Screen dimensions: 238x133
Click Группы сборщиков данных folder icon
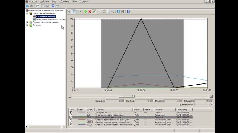coord(31,22)
